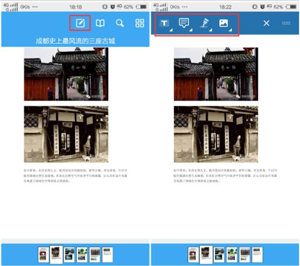Open the page grid view icon
Image resolution: width=300 pixels, height=266 pixels.
140,23
